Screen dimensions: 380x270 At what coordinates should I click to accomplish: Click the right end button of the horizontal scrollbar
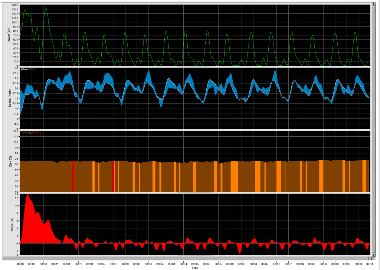[369, 258]
